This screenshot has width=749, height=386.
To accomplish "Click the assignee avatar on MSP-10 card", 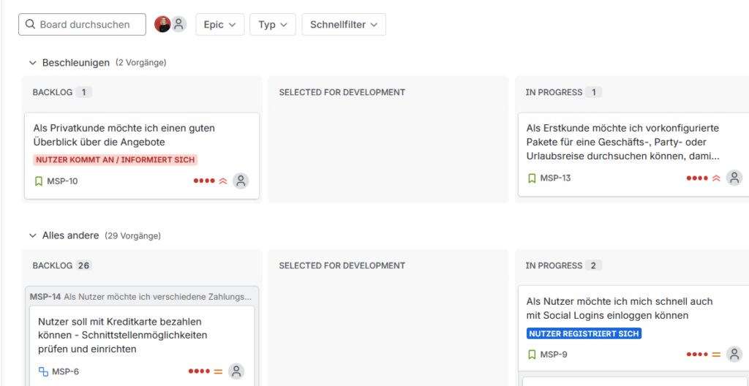I will 241,181.
